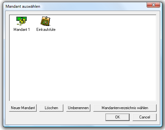
Task: Delete the selected client using Löschen
Action: point(51,108)
